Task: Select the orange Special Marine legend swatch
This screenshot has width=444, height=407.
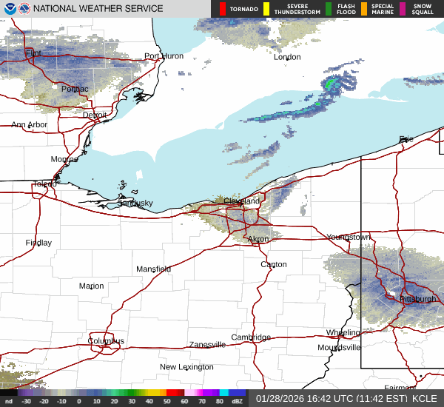Action: 364,9
